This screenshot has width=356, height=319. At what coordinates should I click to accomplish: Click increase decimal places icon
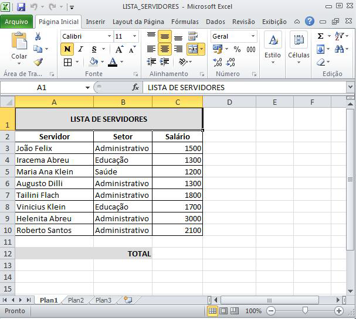click(x=218, y=62)
